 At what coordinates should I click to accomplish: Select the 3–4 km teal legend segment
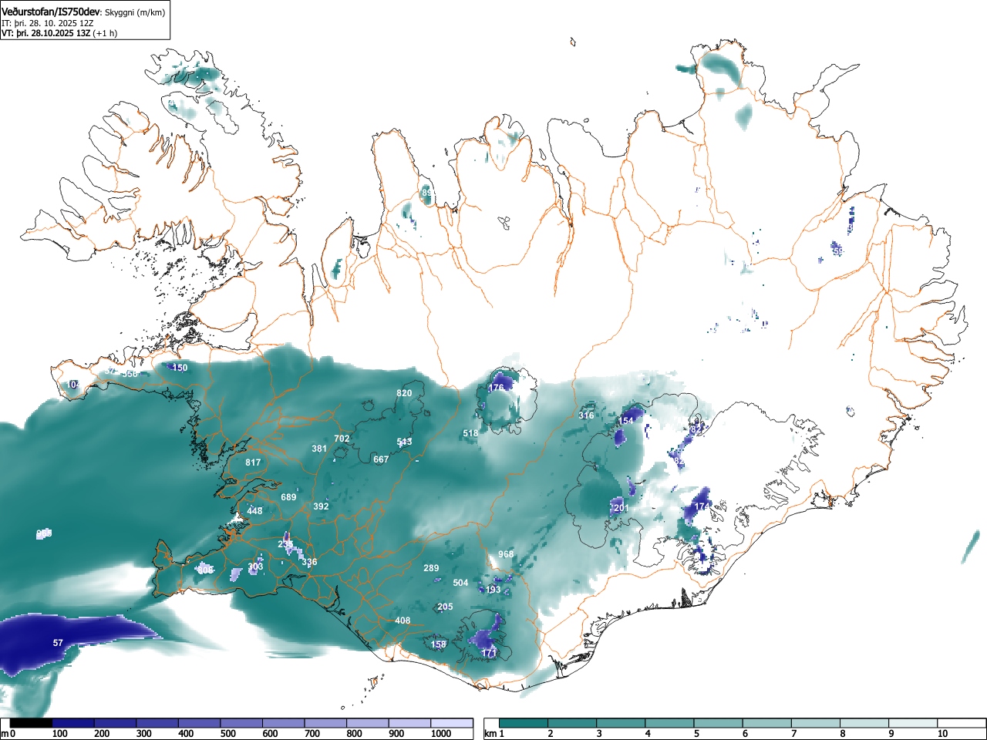(x=621, y=723)
